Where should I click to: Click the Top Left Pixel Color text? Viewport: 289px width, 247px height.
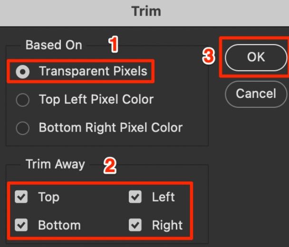coord(96,99)
